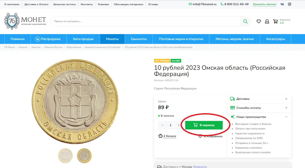Open the shopping cart icon in header

[275, 21]
